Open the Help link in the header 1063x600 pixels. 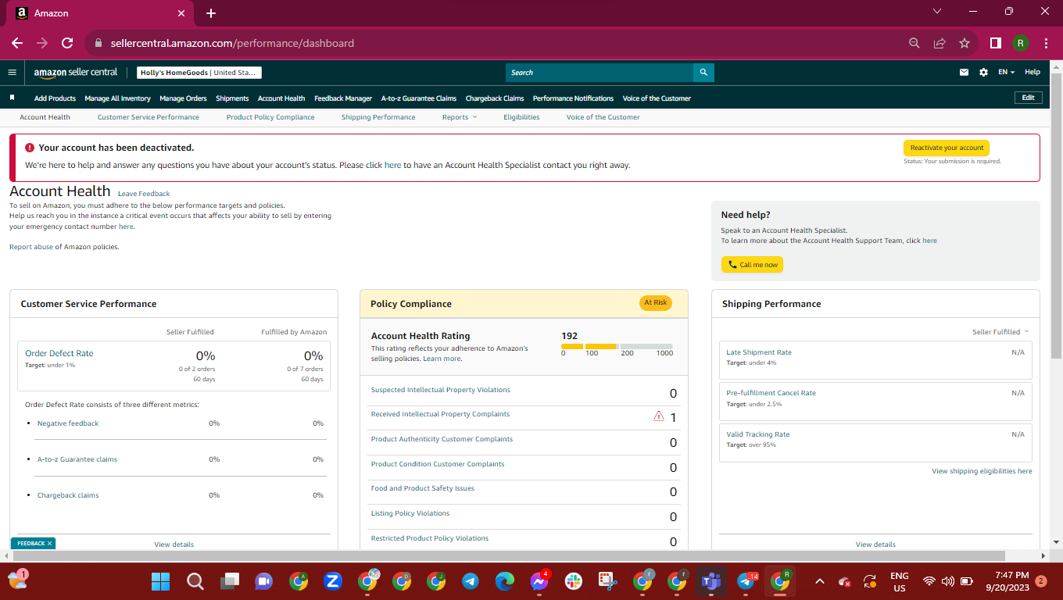1033,73
